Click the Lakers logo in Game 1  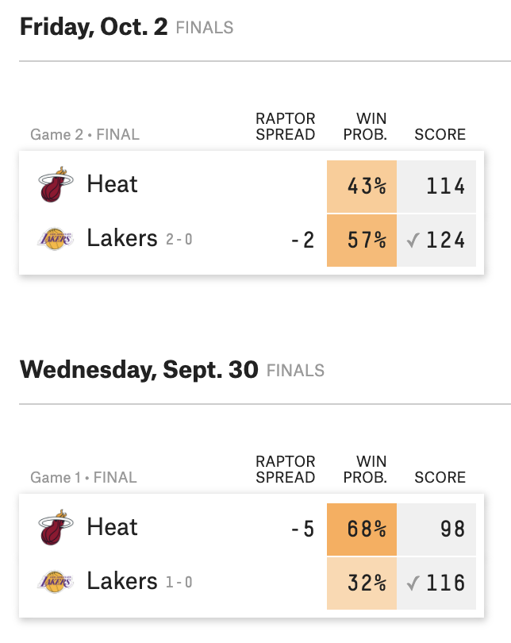click(x=56, y=581)
